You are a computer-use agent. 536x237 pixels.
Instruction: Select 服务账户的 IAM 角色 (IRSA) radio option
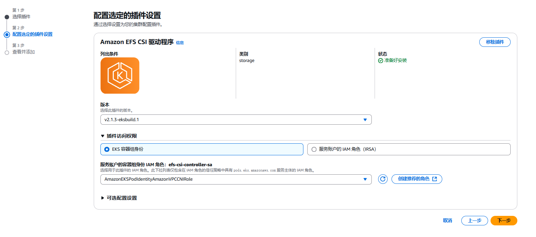pos(409,149)
